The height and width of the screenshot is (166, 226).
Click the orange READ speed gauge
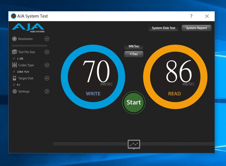click(x=175, y=77)
